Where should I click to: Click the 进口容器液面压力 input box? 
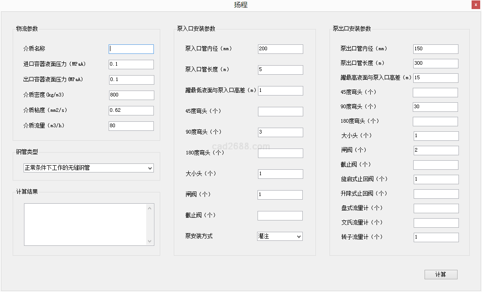point(131,64)
